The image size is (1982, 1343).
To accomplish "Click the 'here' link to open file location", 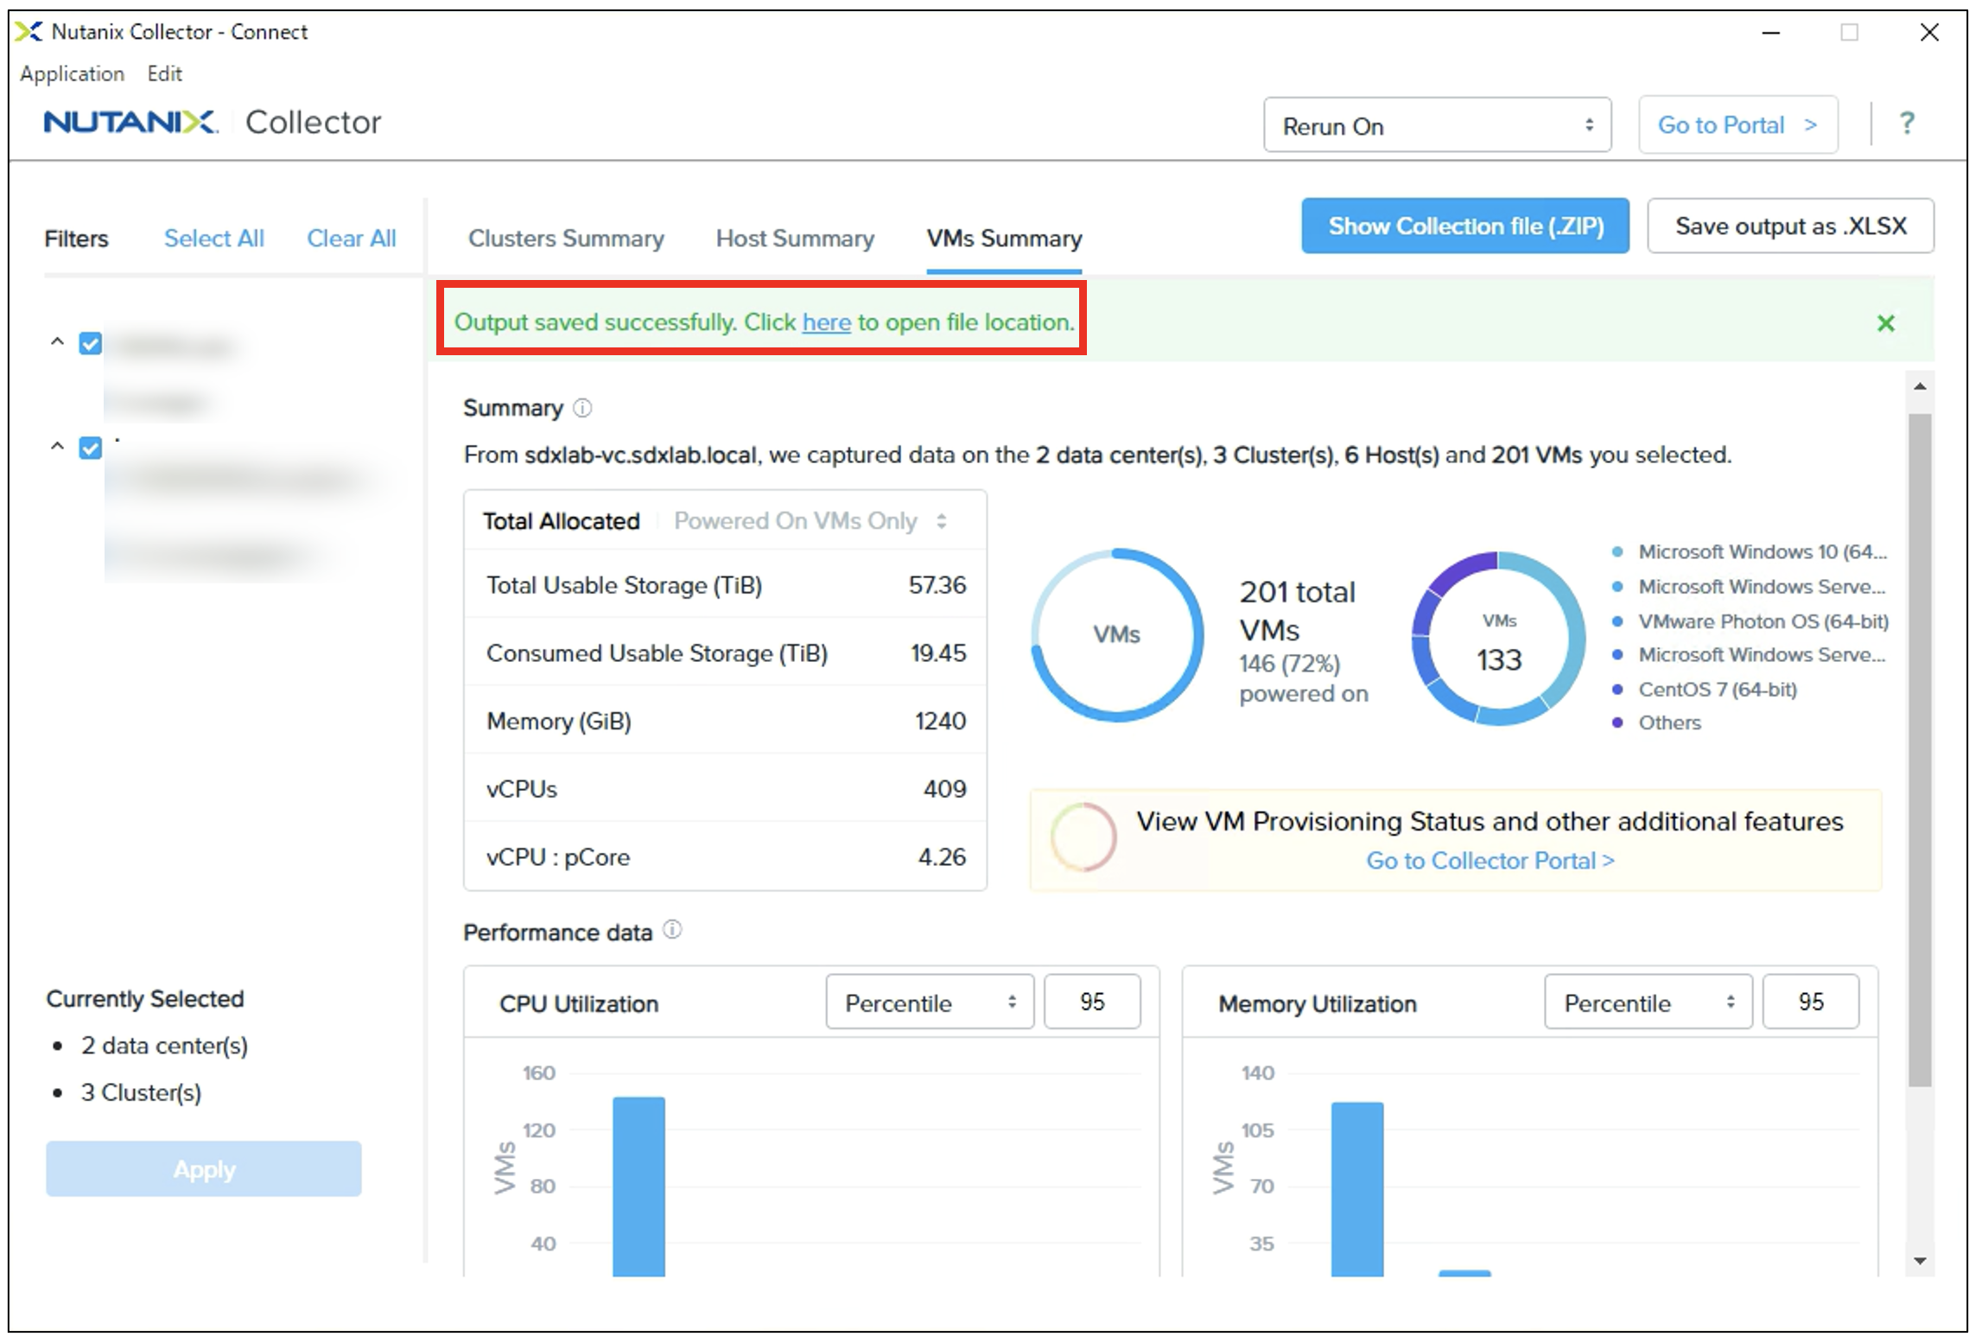I will tap(827, 322).
